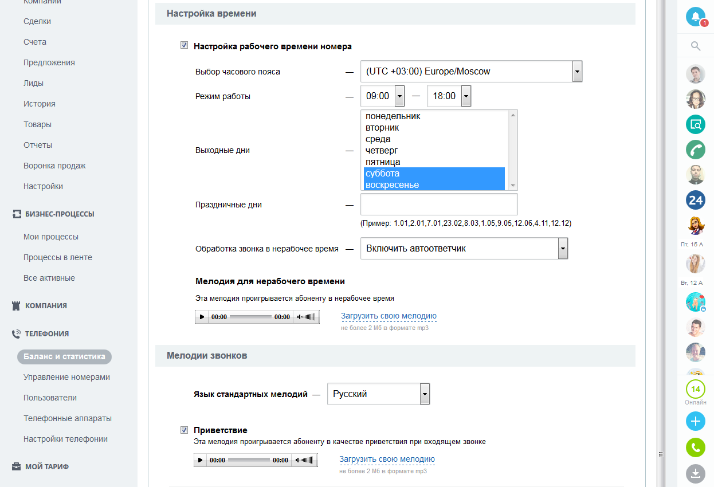Click the Бизнес-процессы section icon
This screenshot has width=714, height=487.
(17, 214)
